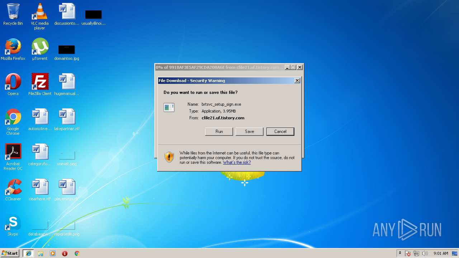The image size is (459, 258).
Task: Open Windows Media Player taskbar icon
Action: (x=53, y=253)
